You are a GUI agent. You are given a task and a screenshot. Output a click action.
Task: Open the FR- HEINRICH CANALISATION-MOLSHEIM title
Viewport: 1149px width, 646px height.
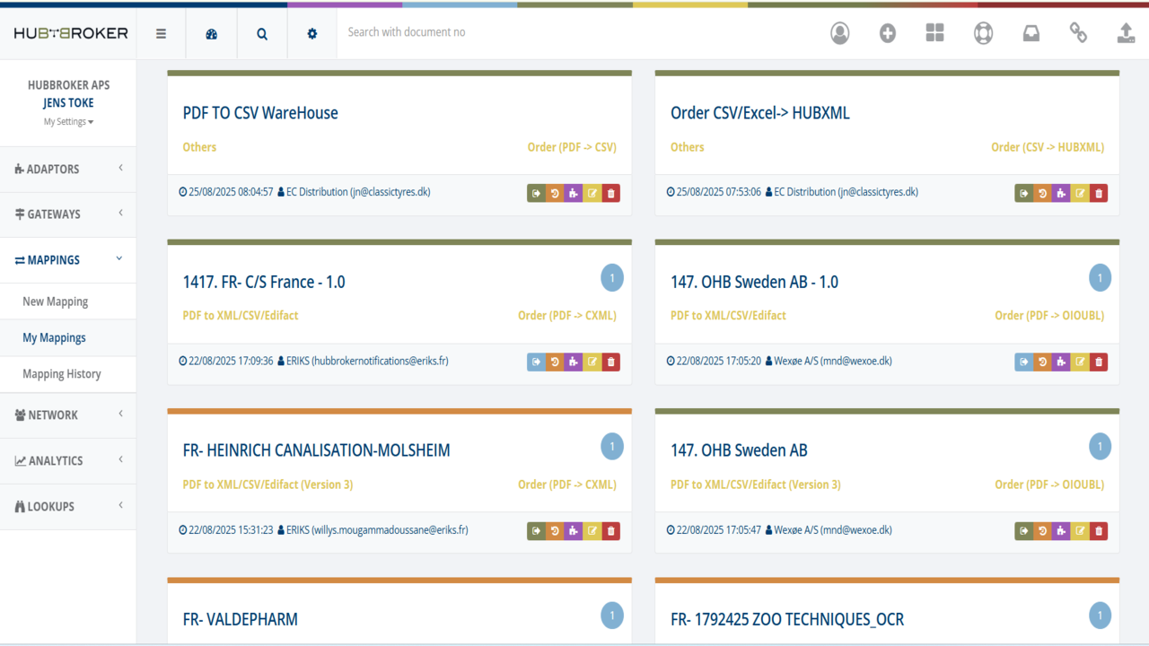click(316, 450)
